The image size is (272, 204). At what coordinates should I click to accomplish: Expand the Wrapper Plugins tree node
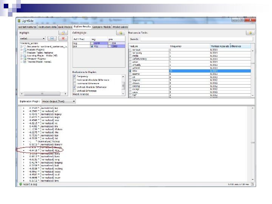coord(22,59)
